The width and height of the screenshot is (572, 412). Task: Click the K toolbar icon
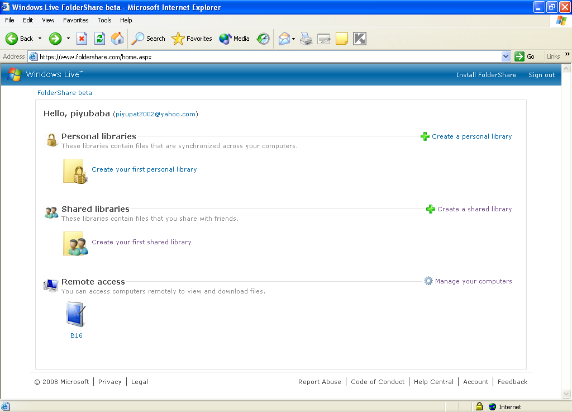click(x=360, y=39)
